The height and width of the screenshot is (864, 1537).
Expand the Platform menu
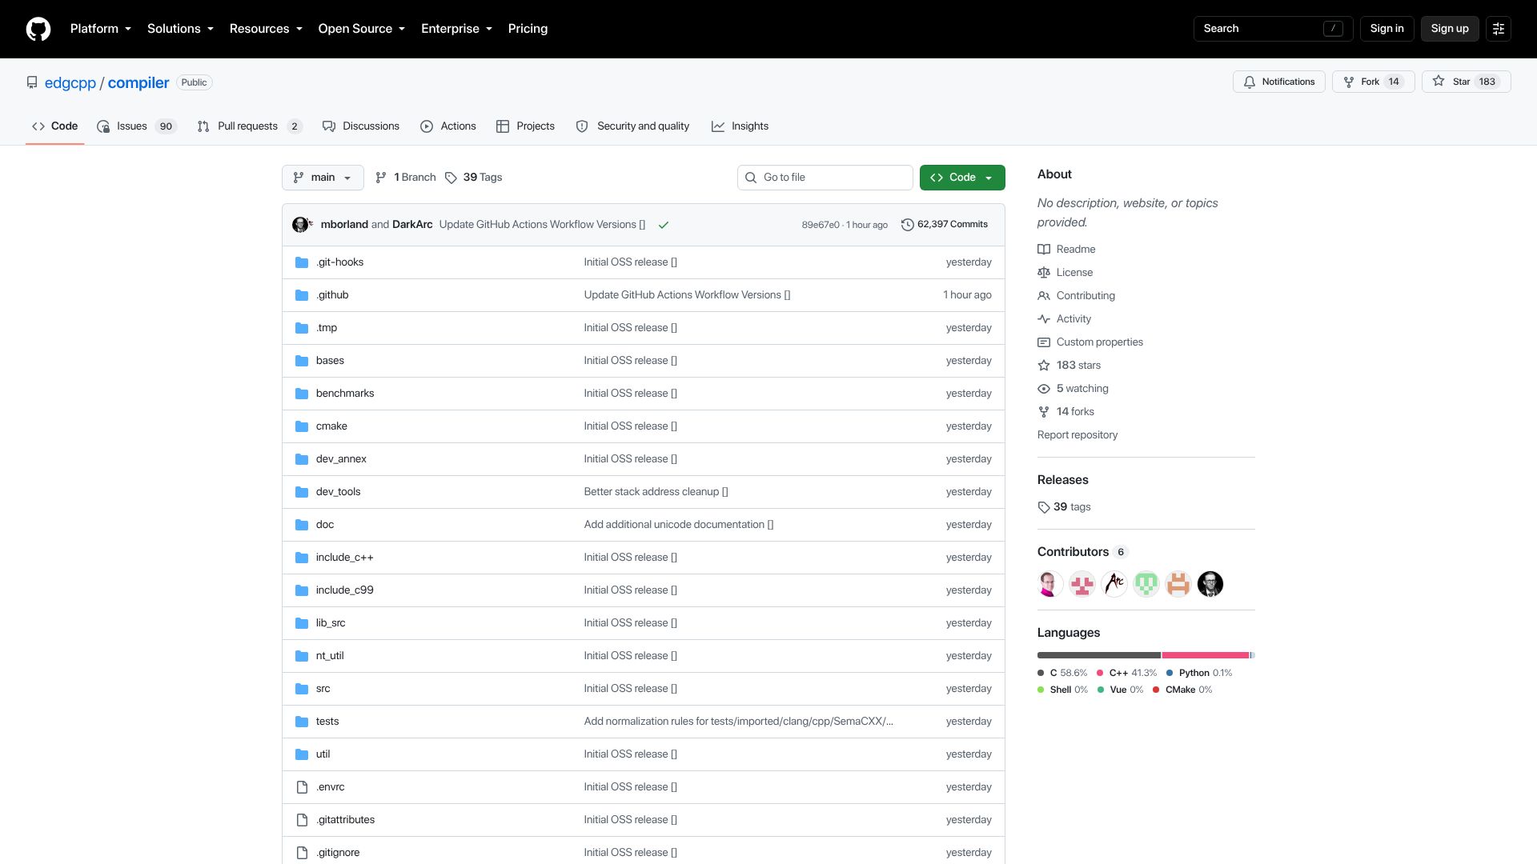[101, 29]
